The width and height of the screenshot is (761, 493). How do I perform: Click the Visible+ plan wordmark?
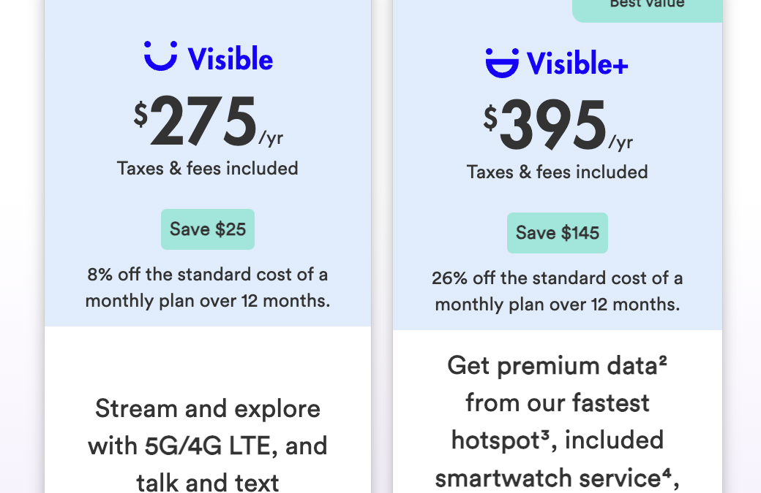tap(577, 64)
